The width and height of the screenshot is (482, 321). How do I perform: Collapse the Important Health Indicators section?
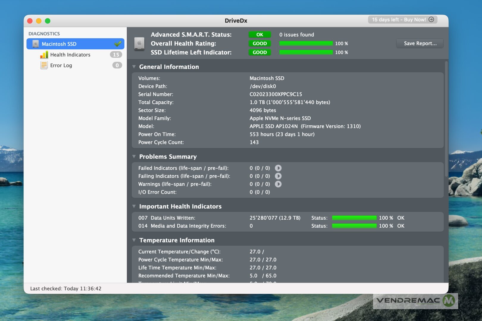[134, 207]
